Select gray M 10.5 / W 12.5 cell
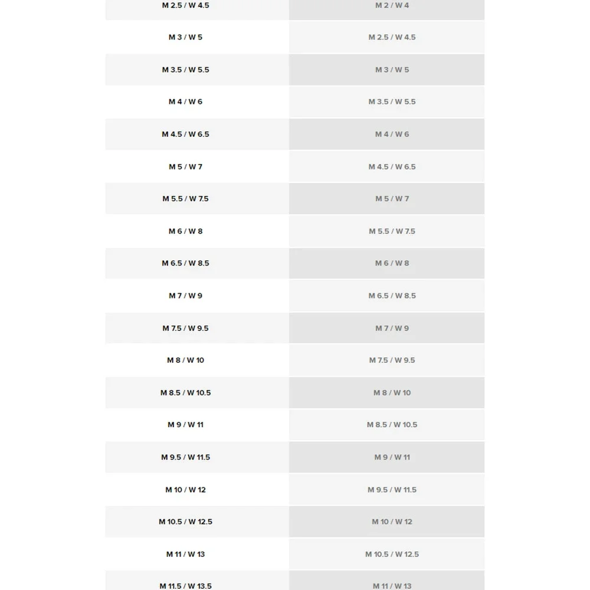This screenshot has width=590, height=590. tap(392, 554)
